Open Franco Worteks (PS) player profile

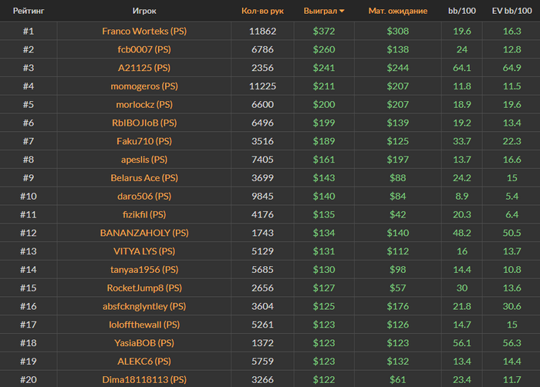point(144,32)
